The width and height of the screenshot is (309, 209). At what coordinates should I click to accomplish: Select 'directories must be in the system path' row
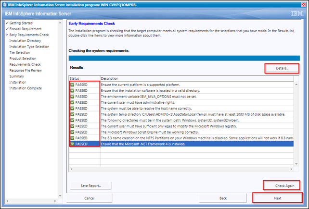tap(181, 120)
